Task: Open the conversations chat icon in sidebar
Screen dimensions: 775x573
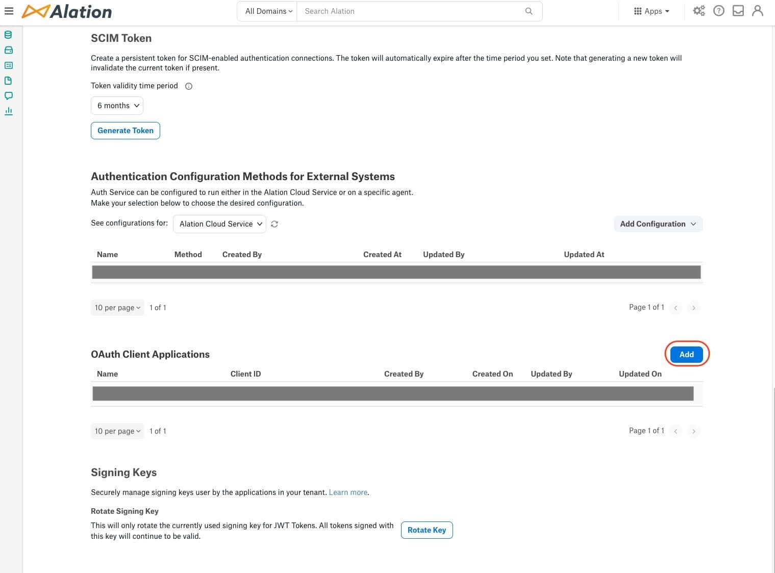Action: [x=8, y=95]
